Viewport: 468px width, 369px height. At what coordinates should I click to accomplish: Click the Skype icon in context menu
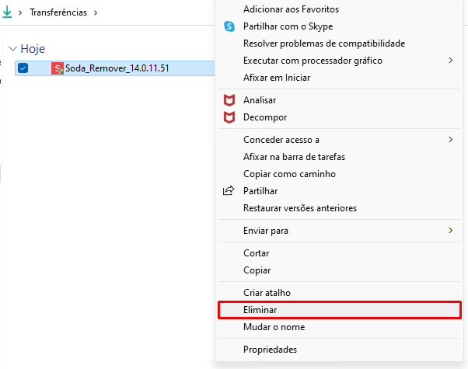tap(229, 26)
